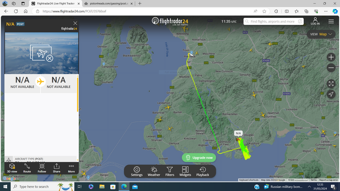Click the Flightradar24 logo
This screenshot has width=340, height=191.
pyautogui.click(x=170, y=21)
